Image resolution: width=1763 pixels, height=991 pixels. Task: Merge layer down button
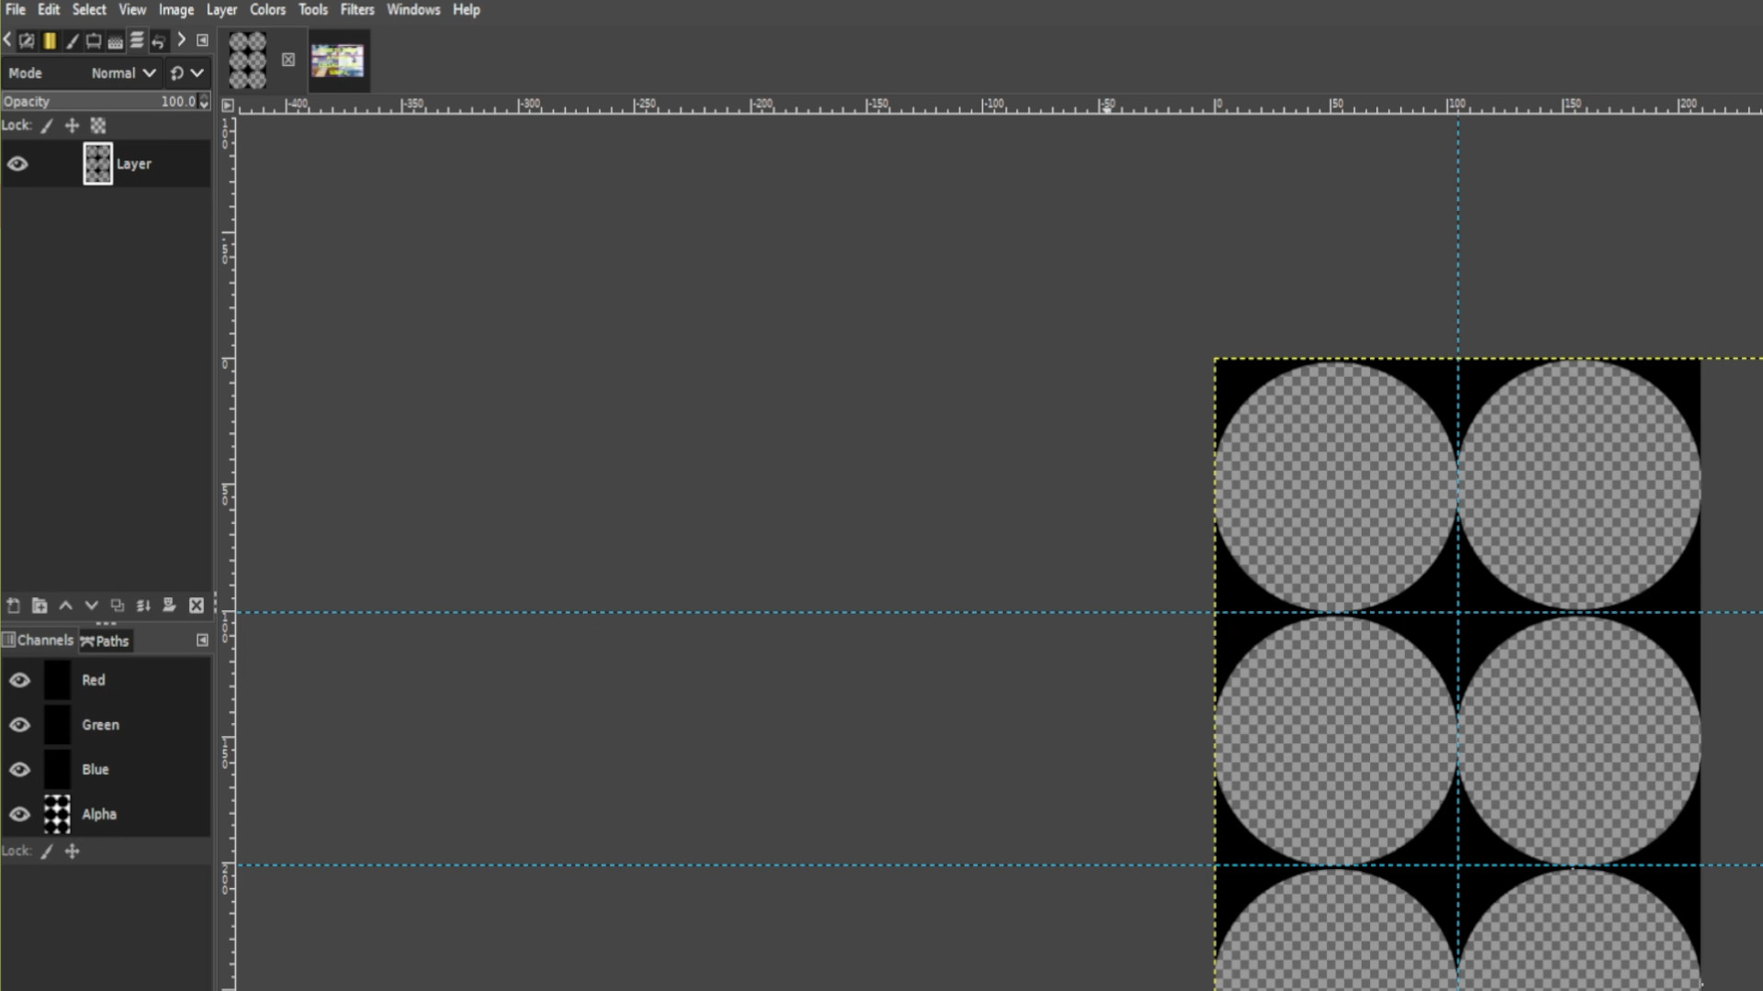pyautogui.click(x=143, y=606)
